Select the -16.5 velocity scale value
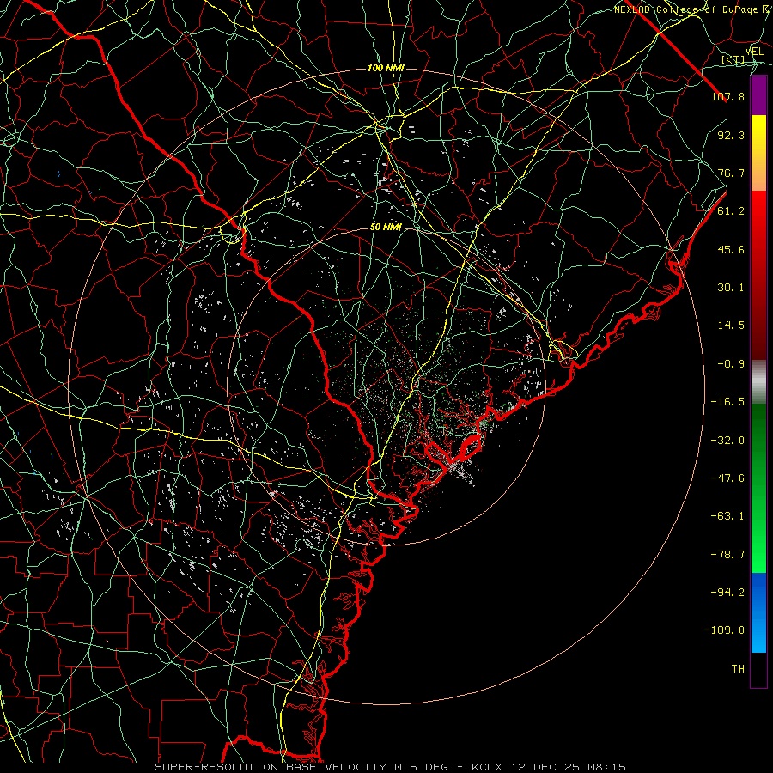This screenshot has width=773, height=773. point(727,402)
